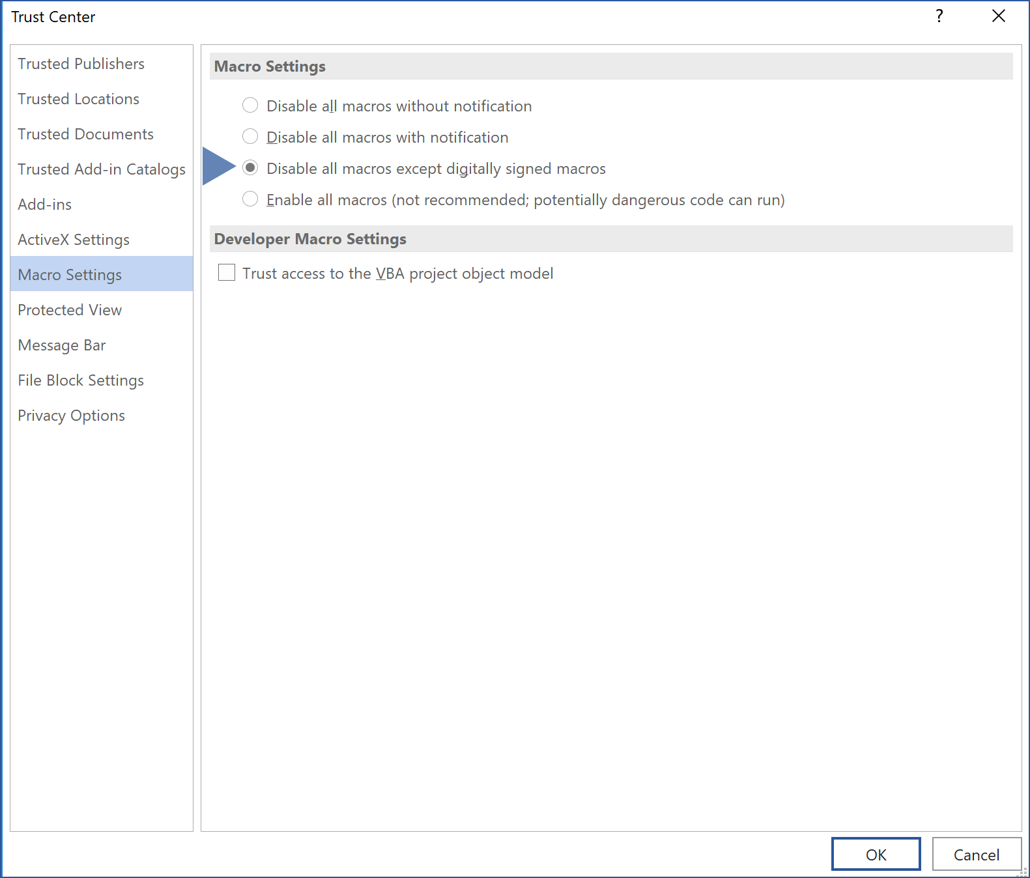Image resolution: width=1030 pixels, height=878 pixels.
Task: Choose Disable all macros with notification
Action: coord(250,137)
